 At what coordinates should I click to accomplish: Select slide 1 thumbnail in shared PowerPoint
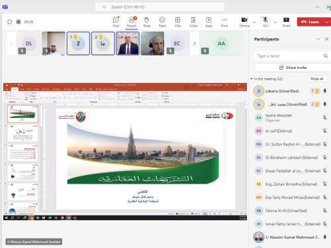click(x=23, y=113)
